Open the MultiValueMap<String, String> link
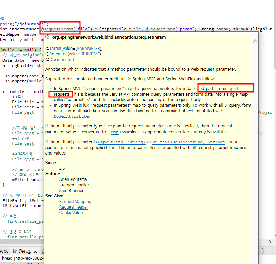276x264 pixels. (x=189, y=142)
